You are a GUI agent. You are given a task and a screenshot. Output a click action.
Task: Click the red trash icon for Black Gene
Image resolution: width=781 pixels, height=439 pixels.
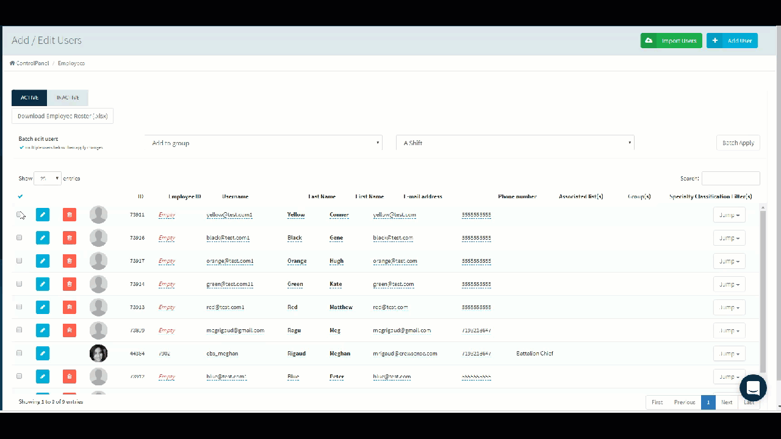tap(70, 238)
